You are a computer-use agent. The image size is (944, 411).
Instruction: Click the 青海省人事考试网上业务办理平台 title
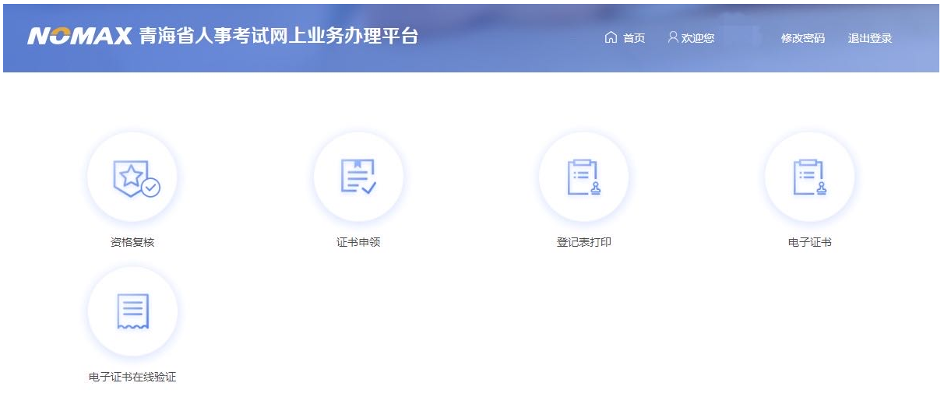point(279,37)
